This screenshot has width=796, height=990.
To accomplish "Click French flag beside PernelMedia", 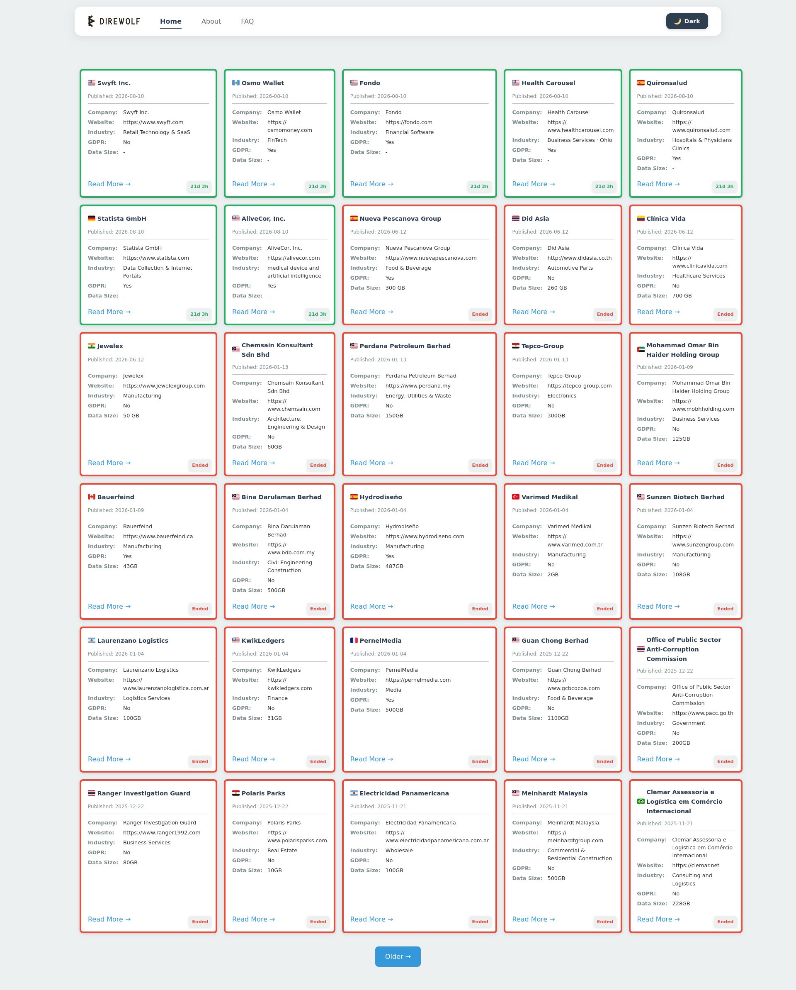I will point(354,640).
